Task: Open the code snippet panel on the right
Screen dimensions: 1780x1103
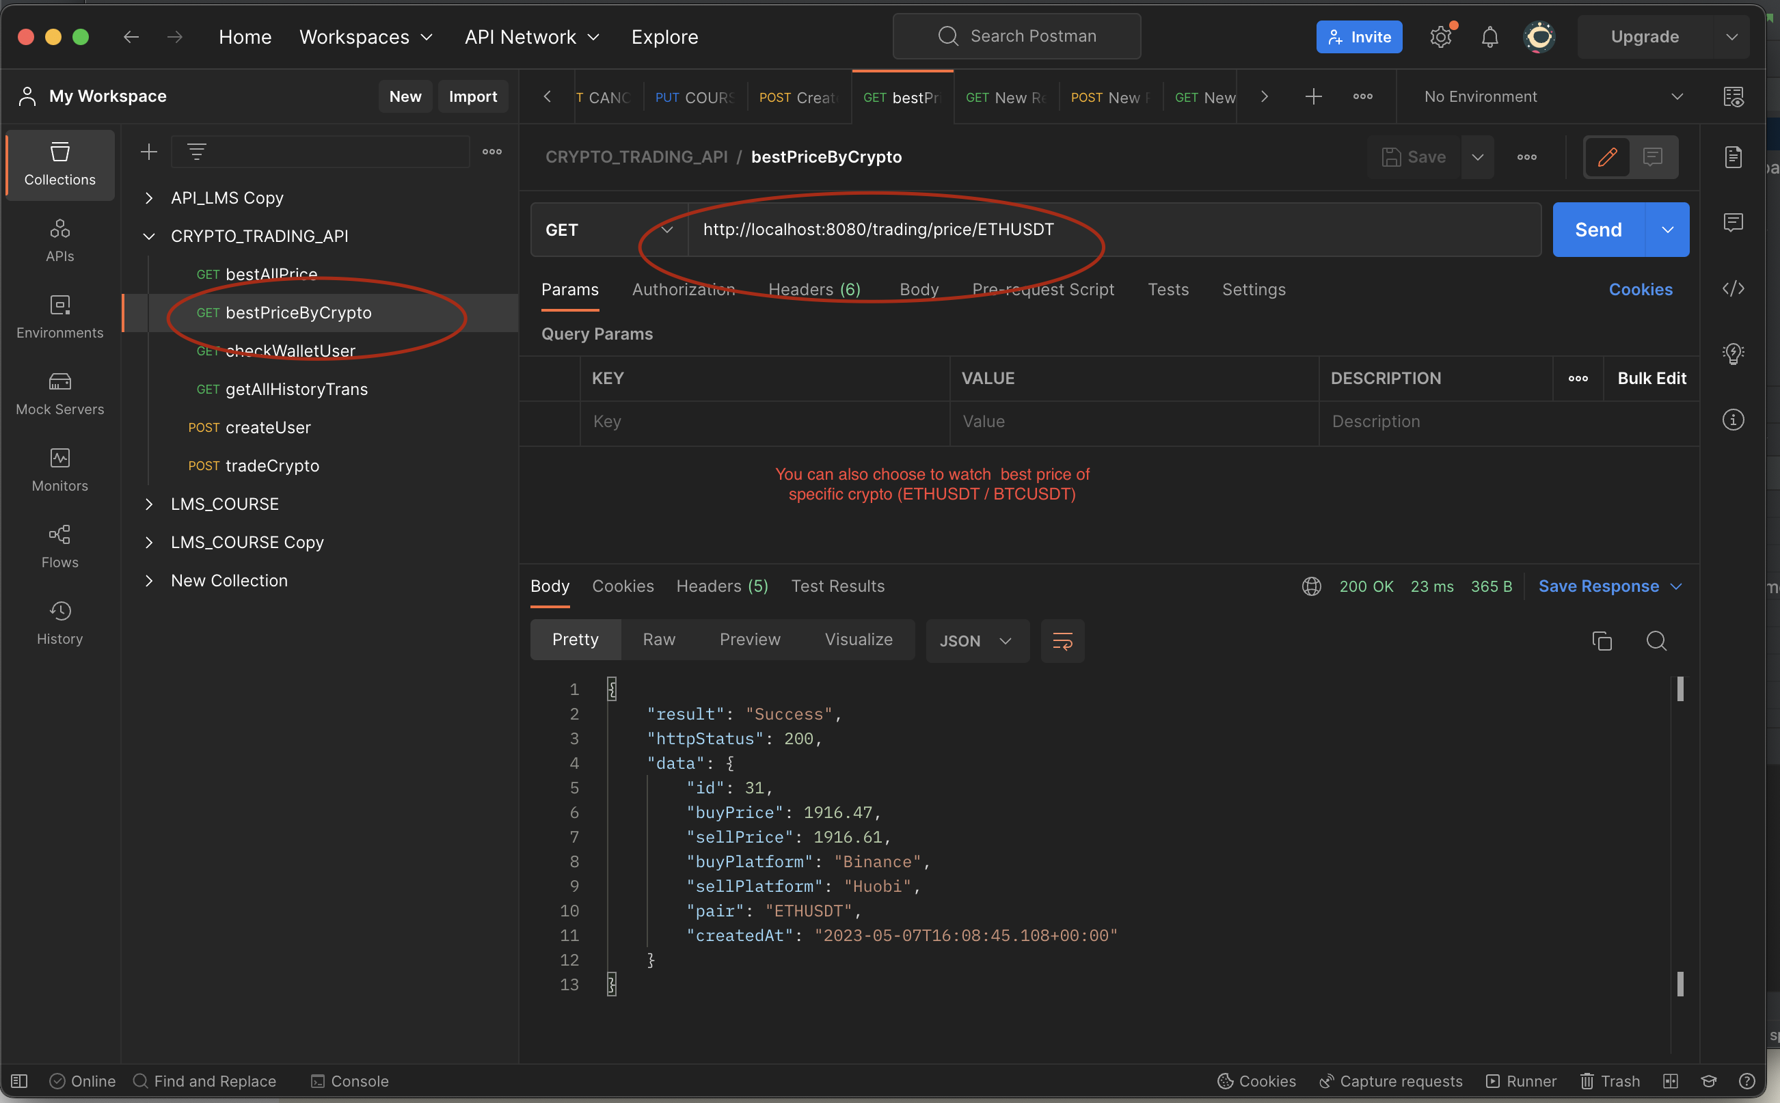Action: [x=1734, y=288]
